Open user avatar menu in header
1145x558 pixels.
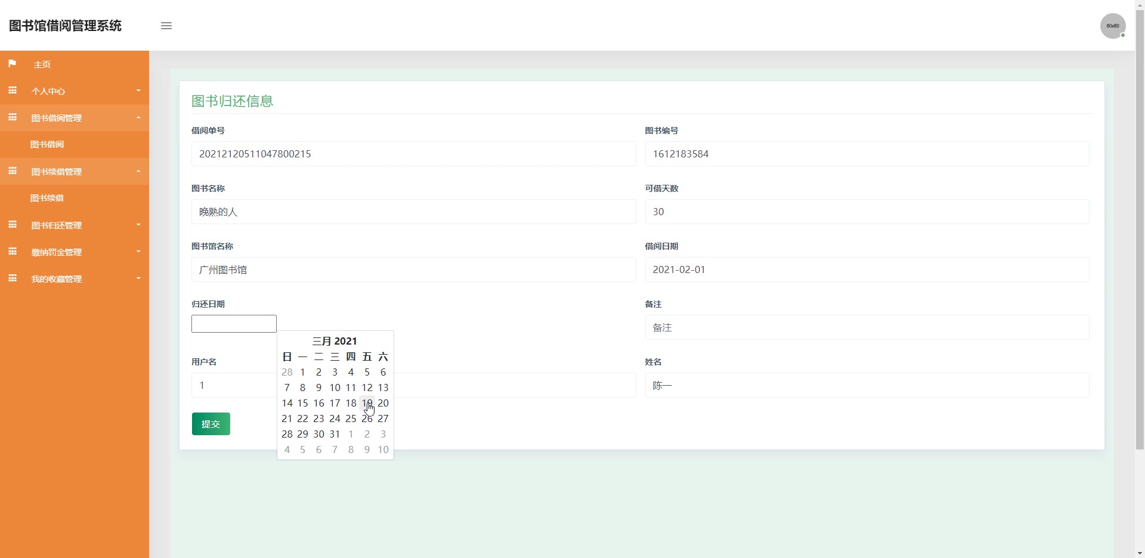coord(1113,26)
